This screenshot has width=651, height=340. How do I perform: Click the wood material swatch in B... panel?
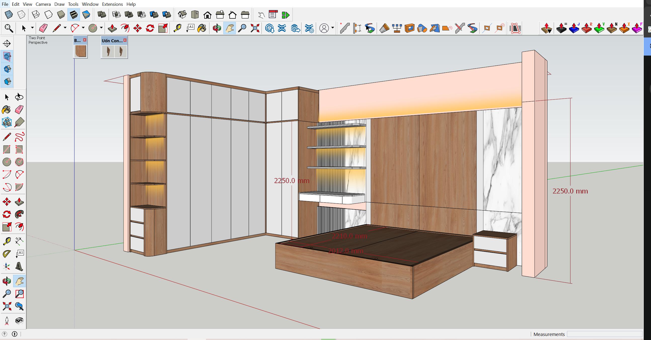pos(81,51)
